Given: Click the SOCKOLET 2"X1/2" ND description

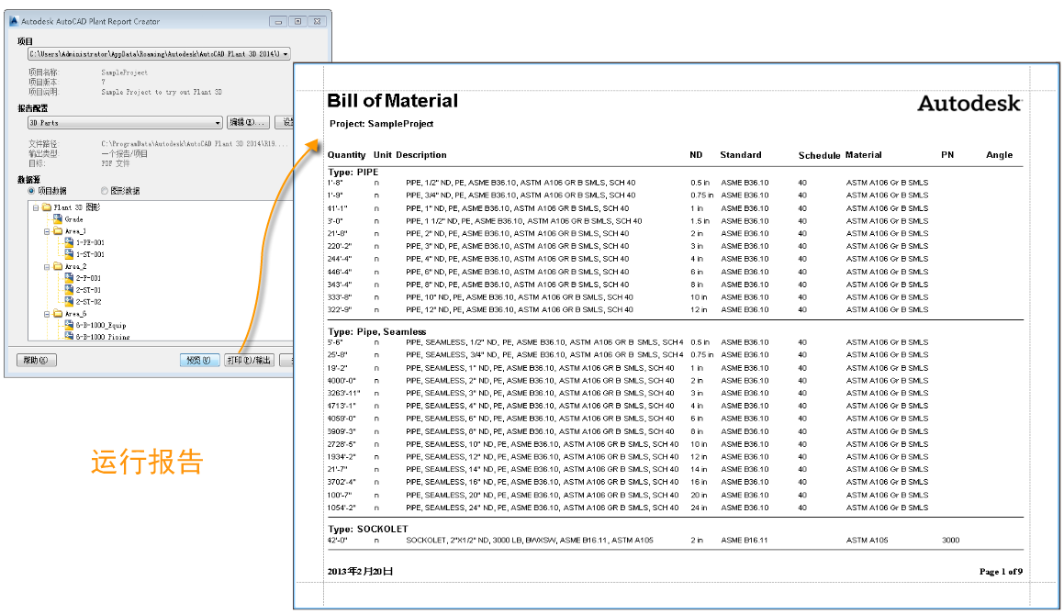Looking at the screenshot, I should [x=530, y=541].
